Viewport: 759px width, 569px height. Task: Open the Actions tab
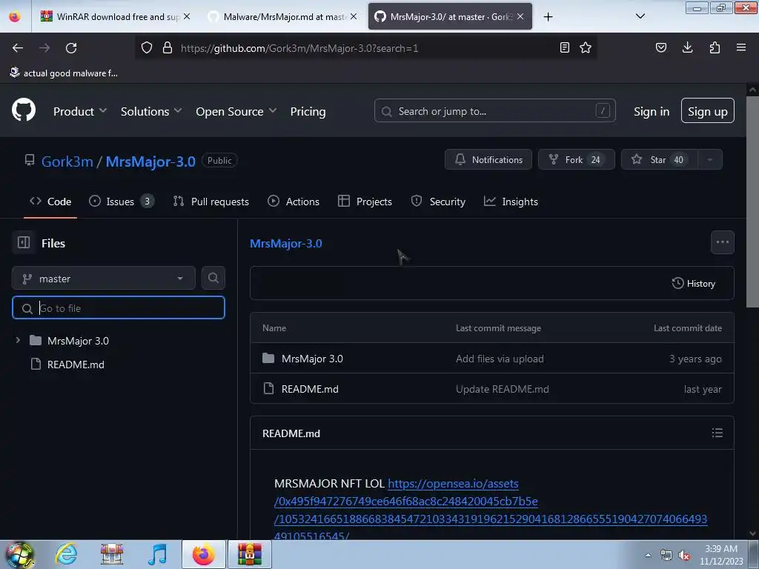point(294,202)
